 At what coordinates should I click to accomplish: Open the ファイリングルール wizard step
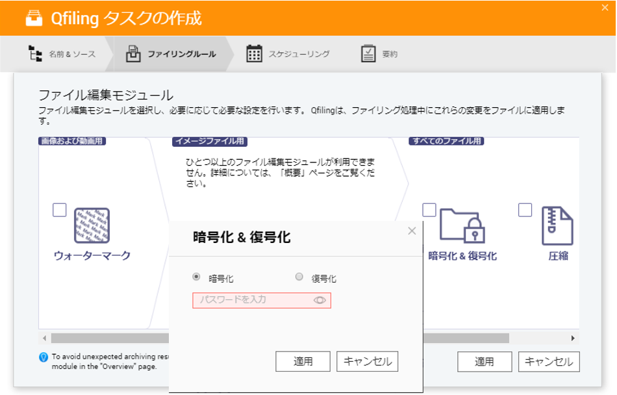pos(172,54)
